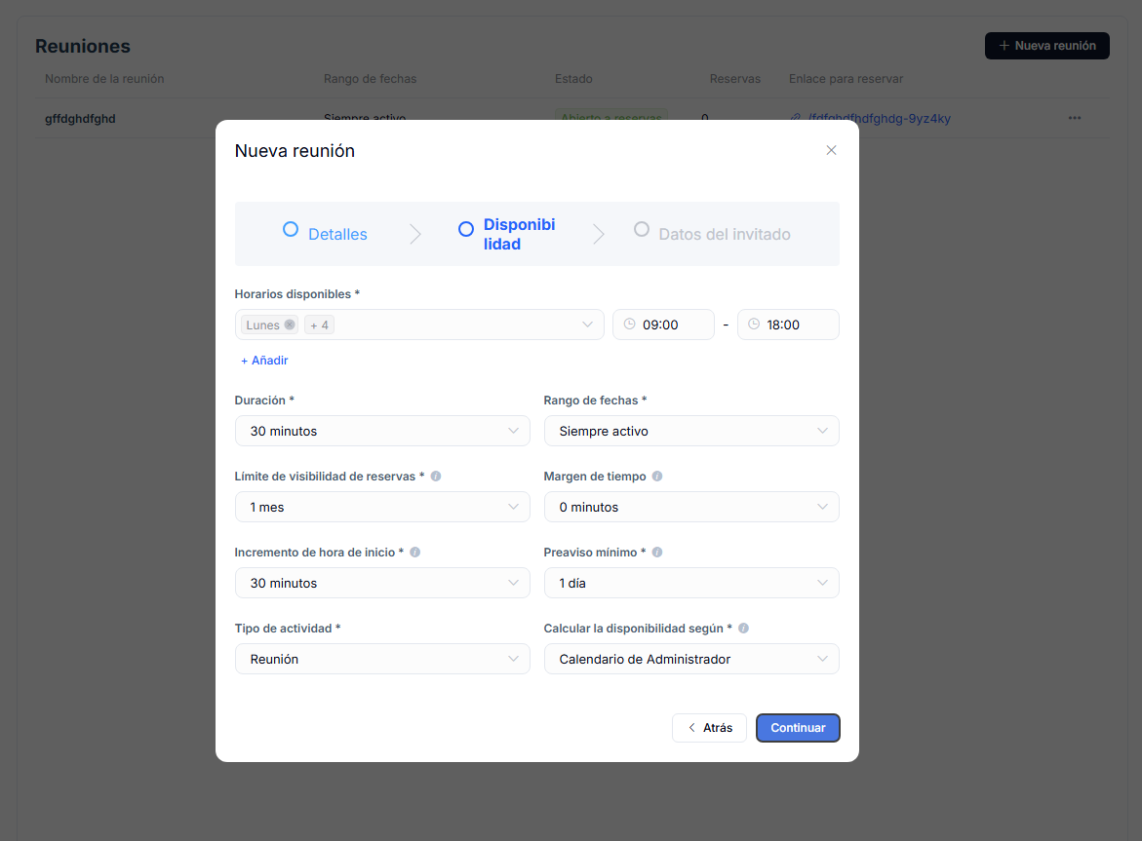Click the Atrás button

coord(709,728)
